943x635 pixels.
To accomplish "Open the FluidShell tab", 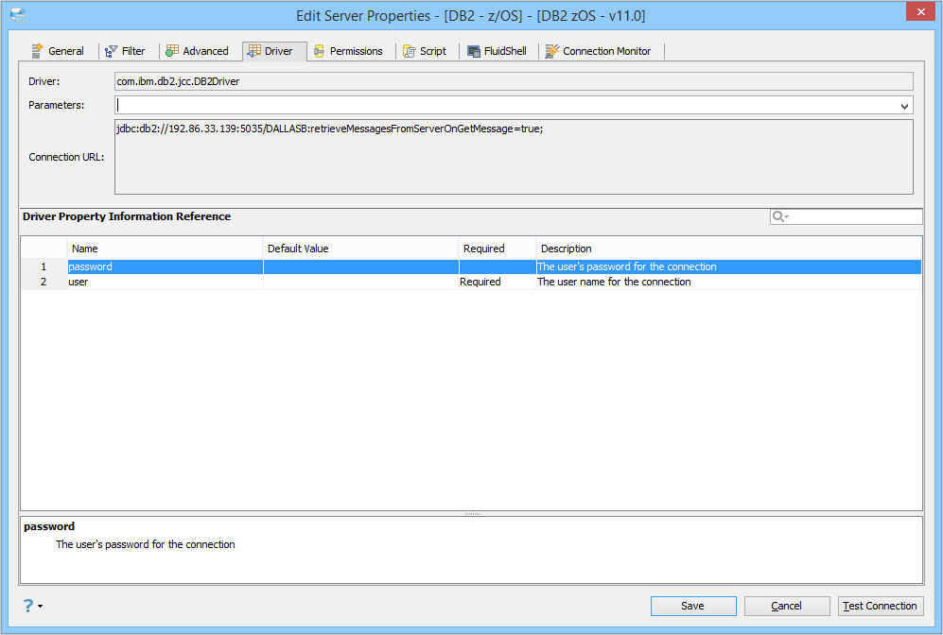I will 498,51.
